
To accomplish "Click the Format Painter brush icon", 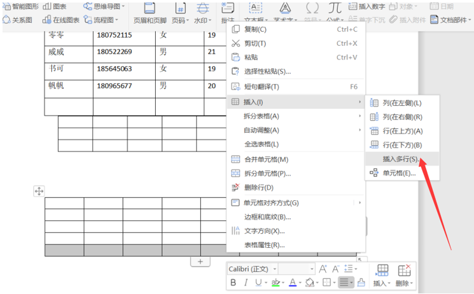I will 361,283.
